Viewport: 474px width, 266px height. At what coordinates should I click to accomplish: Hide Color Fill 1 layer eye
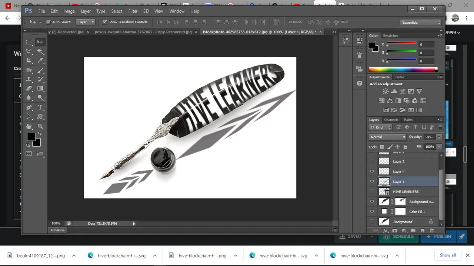coord(372,212)
